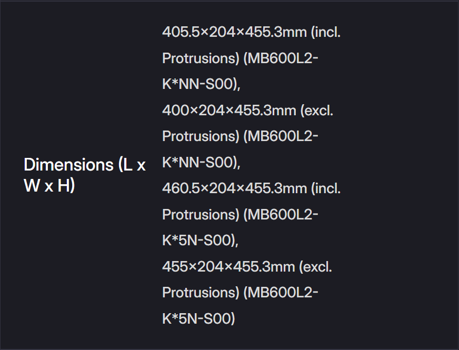Click "Protrusions)" directly below the 400×204×455.3mm line
Viewport: 459px width, 350px height.
click(201, 136)
